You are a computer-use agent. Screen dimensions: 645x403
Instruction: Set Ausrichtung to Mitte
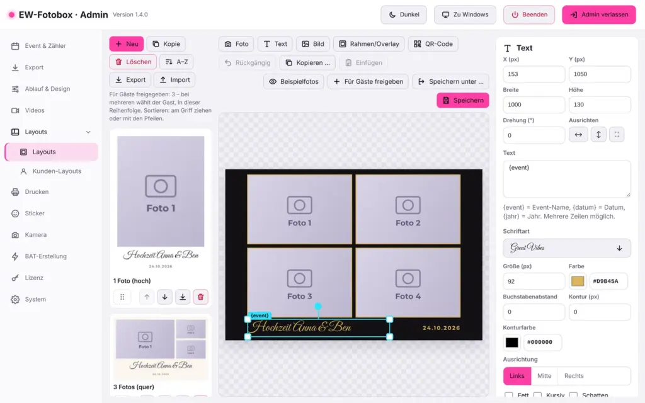click(x=544, y=376)
